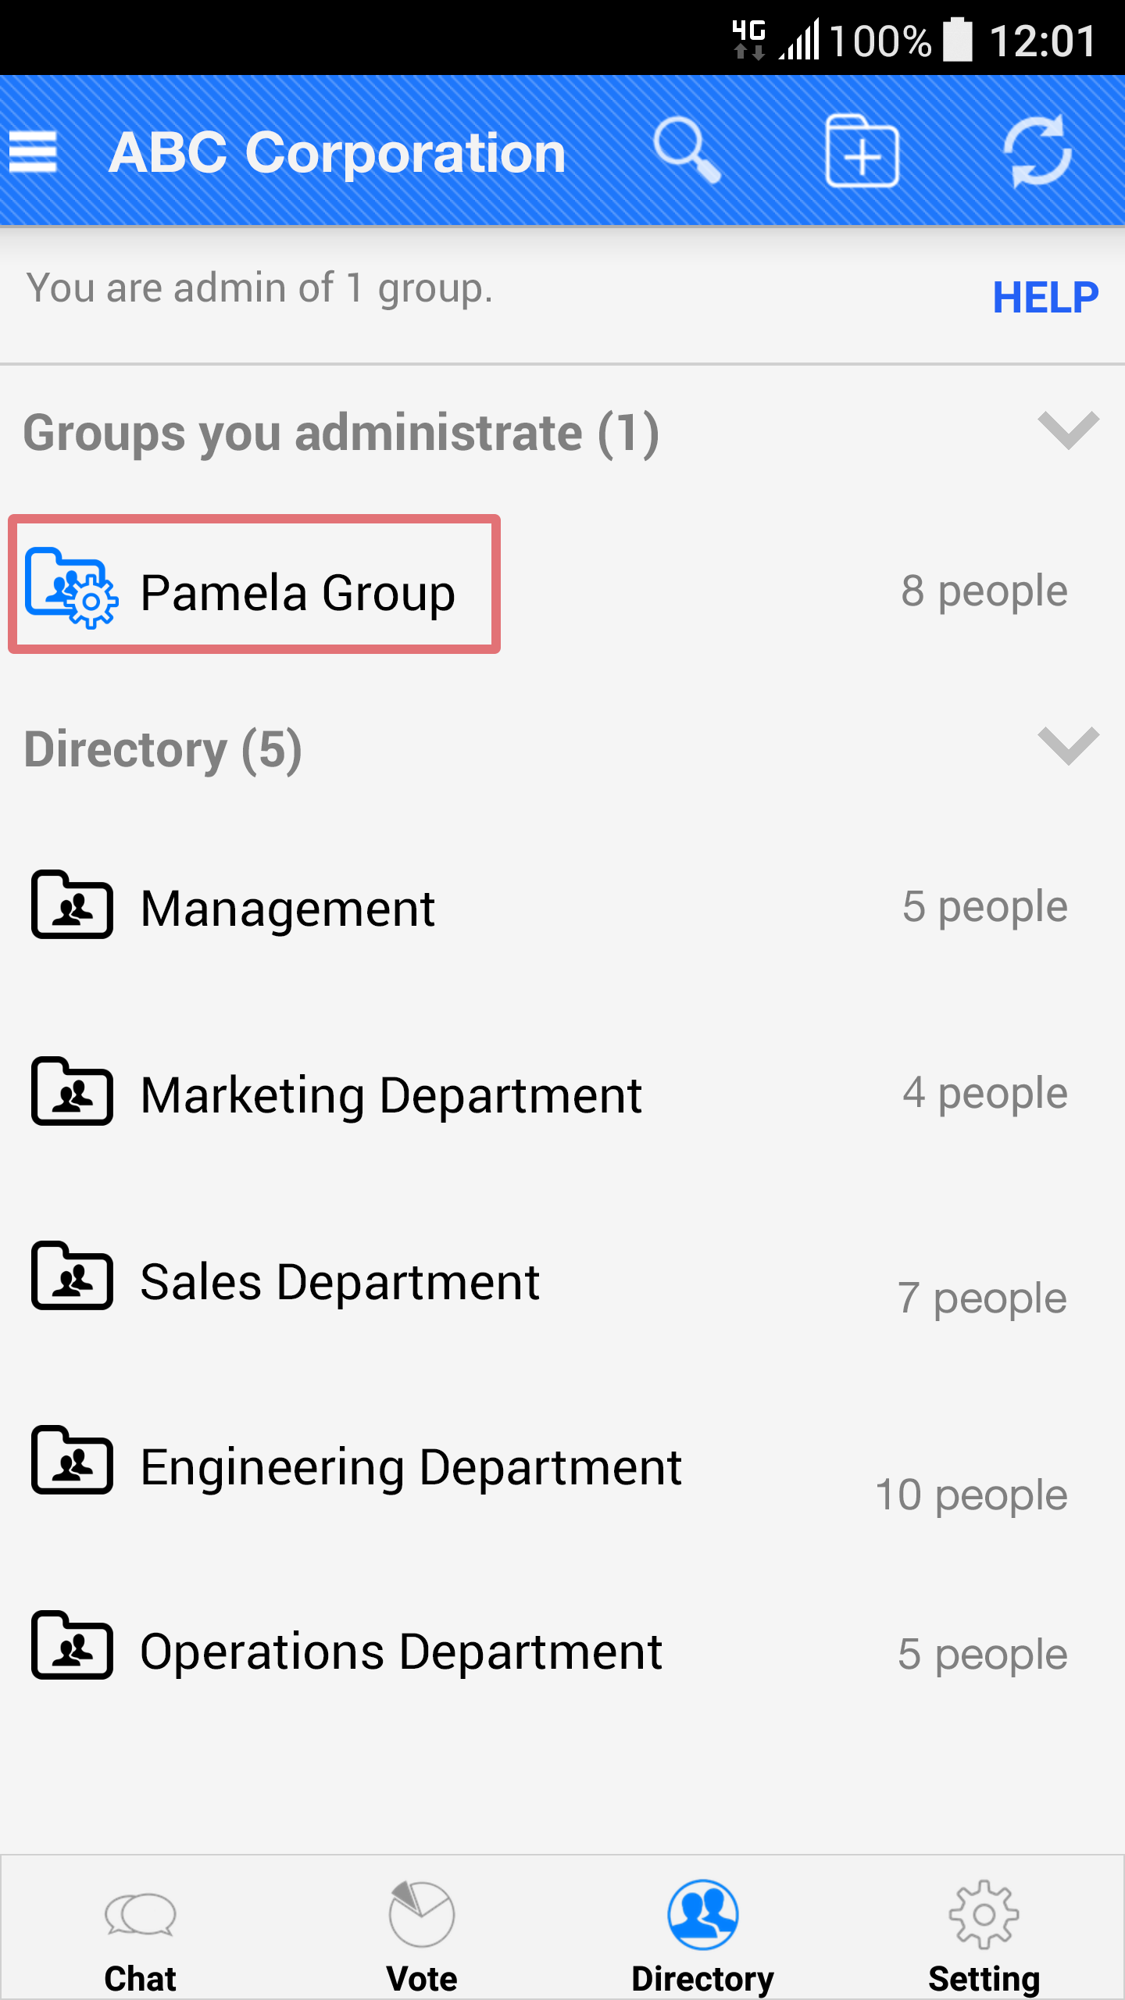The height and width of the screenshot is (2000, 1125).
Task: Open Sales Department group
Action: point(340,1283)
